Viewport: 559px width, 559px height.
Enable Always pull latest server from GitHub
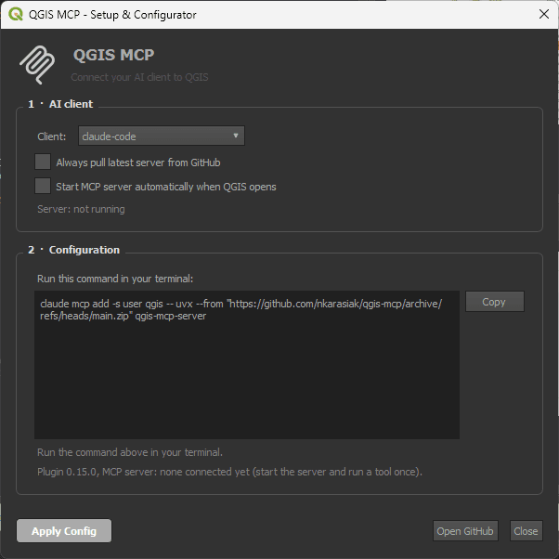(x=43, y=162)
